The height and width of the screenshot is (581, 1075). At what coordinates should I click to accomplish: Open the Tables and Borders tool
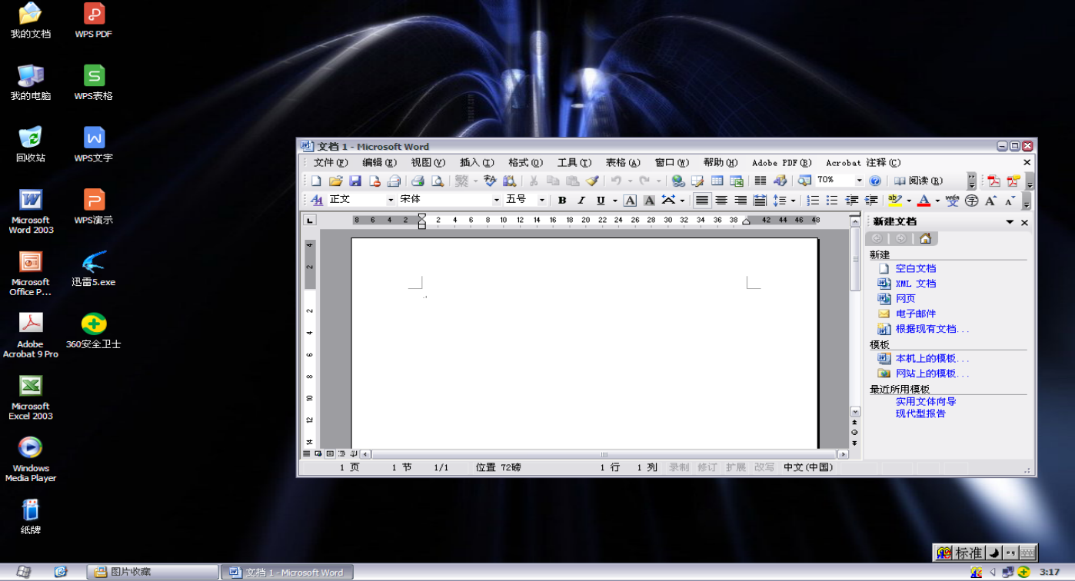[697, 181]
